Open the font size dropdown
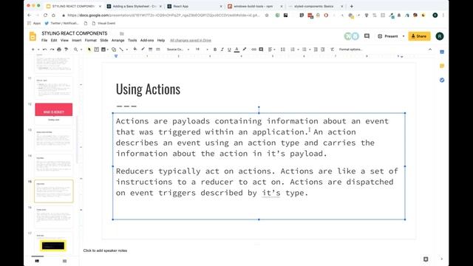473x266 pixels. click(x=202, y=50)
